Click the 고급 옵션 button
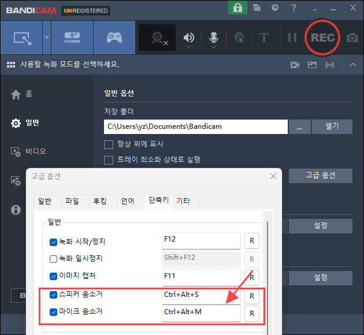 321,176
